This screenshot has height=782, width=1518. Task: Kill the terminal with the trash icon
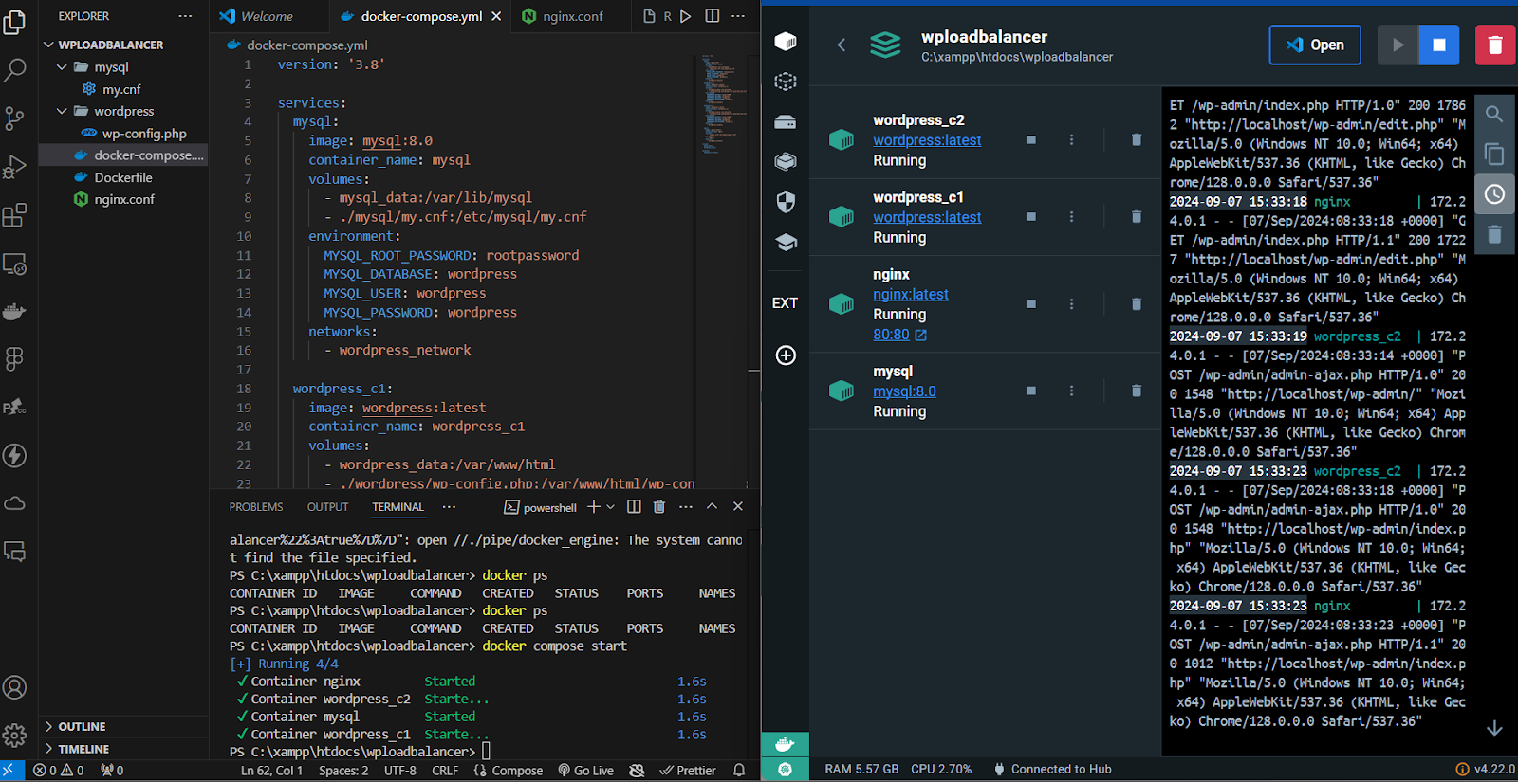coord(659,506)
